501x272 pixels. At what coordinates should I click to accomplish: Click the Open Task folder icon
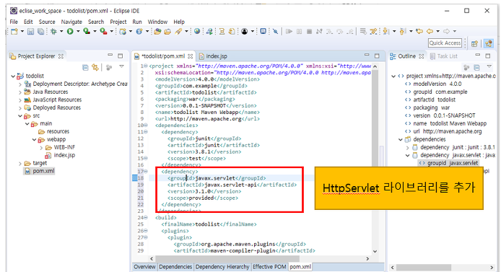(x=167, y=31)
